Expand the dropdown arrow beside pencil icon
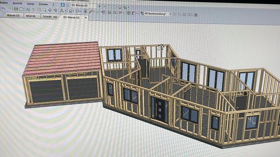Image resolution: width=280 pixels, height=157 pixels. pyautogui.click(x=94, y=12)
